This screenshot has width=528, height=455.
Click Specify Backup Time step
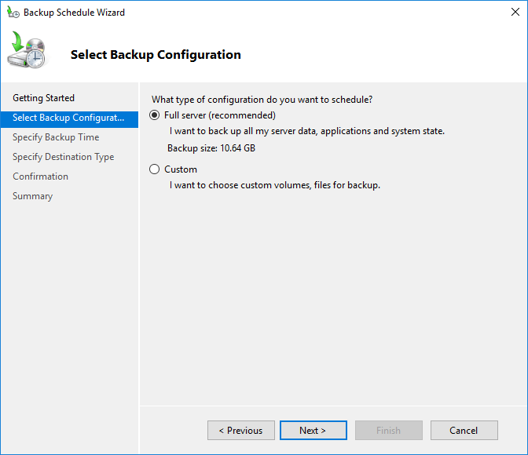(56, 137)
